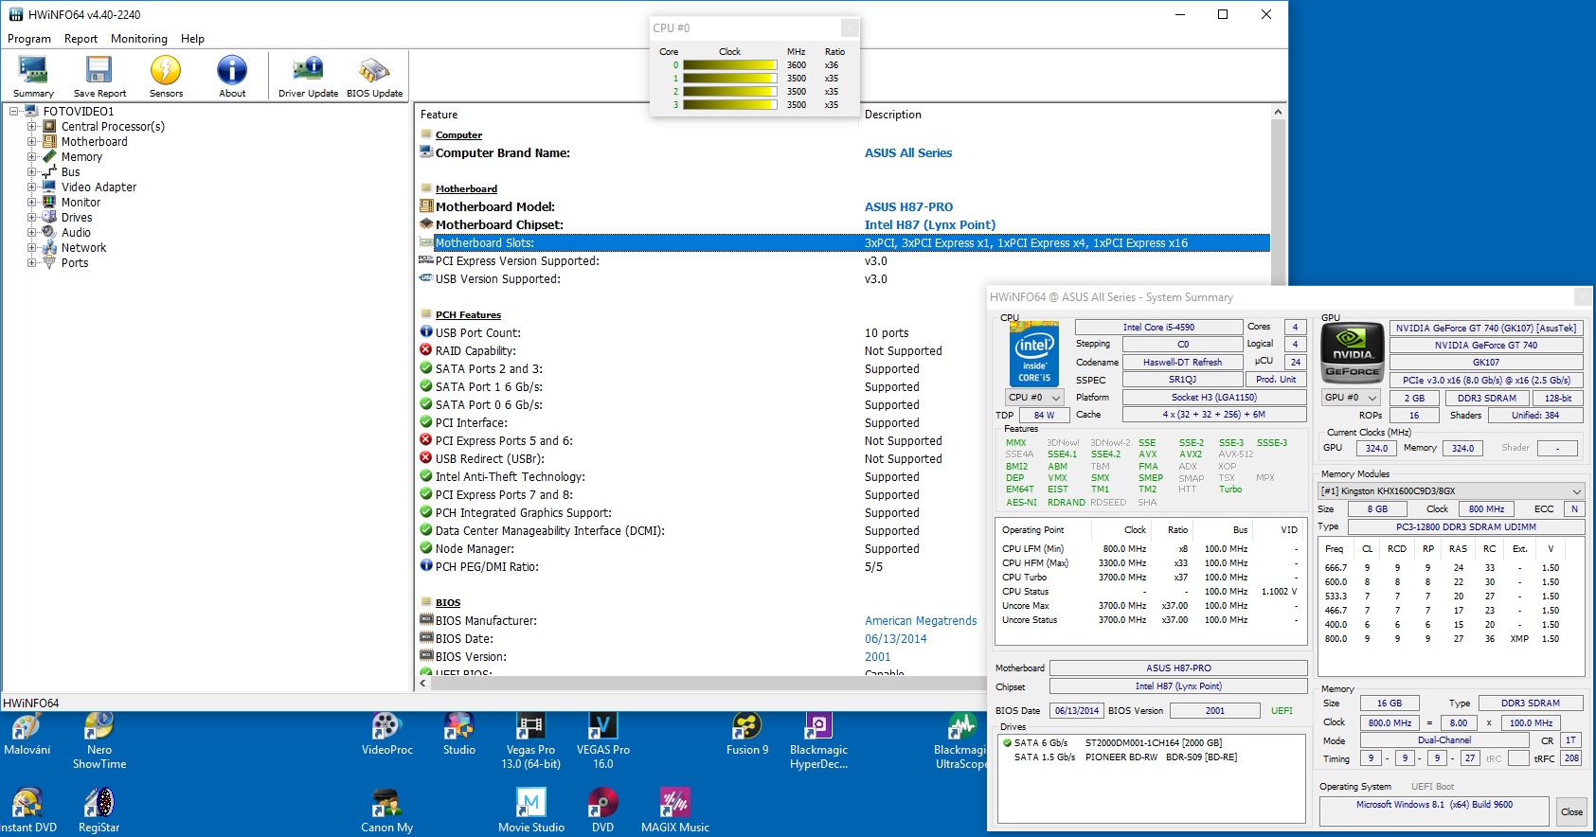Click the Core 3 clock bar in CPU #0 window
Viewport: 1596px width, 837px height.
point(729,105)
